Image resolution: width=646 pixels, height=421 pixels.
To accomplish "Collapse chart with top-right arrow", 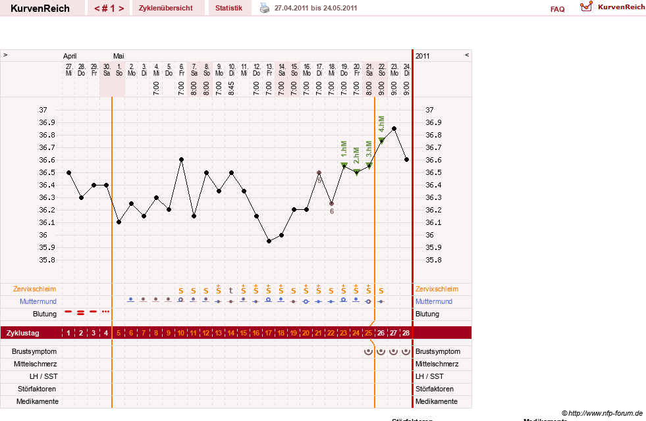I will tap(467, 55).
